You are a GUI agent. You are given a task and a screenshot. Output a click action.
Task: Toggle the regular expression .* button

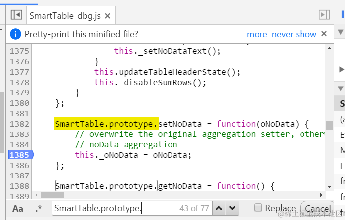[x=39, y=208]
